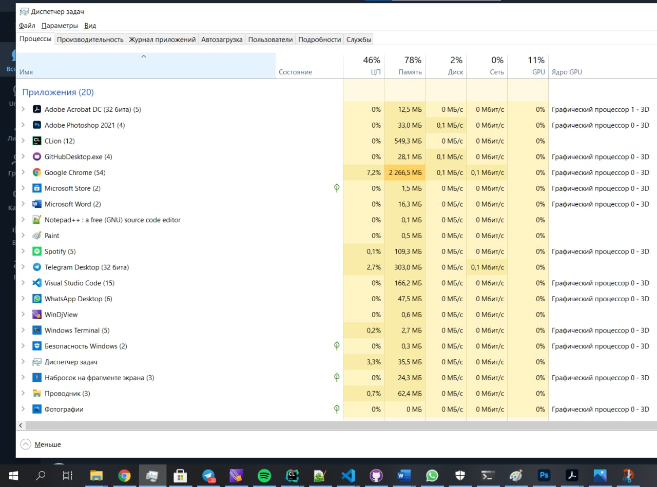Click the Visual Studio Code process icon
The height and width of the screenshot is (487, 657).
(36, 283)
